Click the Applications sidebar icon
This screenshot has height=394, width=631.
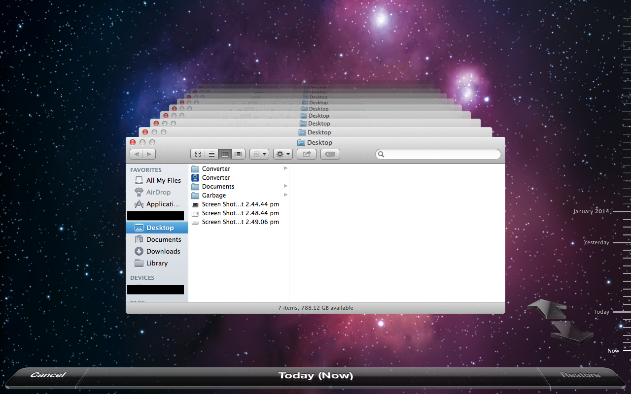139,204
